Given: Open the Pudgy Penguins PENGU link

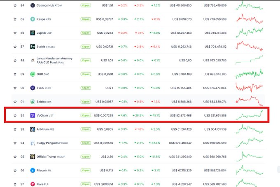Looking at the screenshot, I should pos(52,143).
